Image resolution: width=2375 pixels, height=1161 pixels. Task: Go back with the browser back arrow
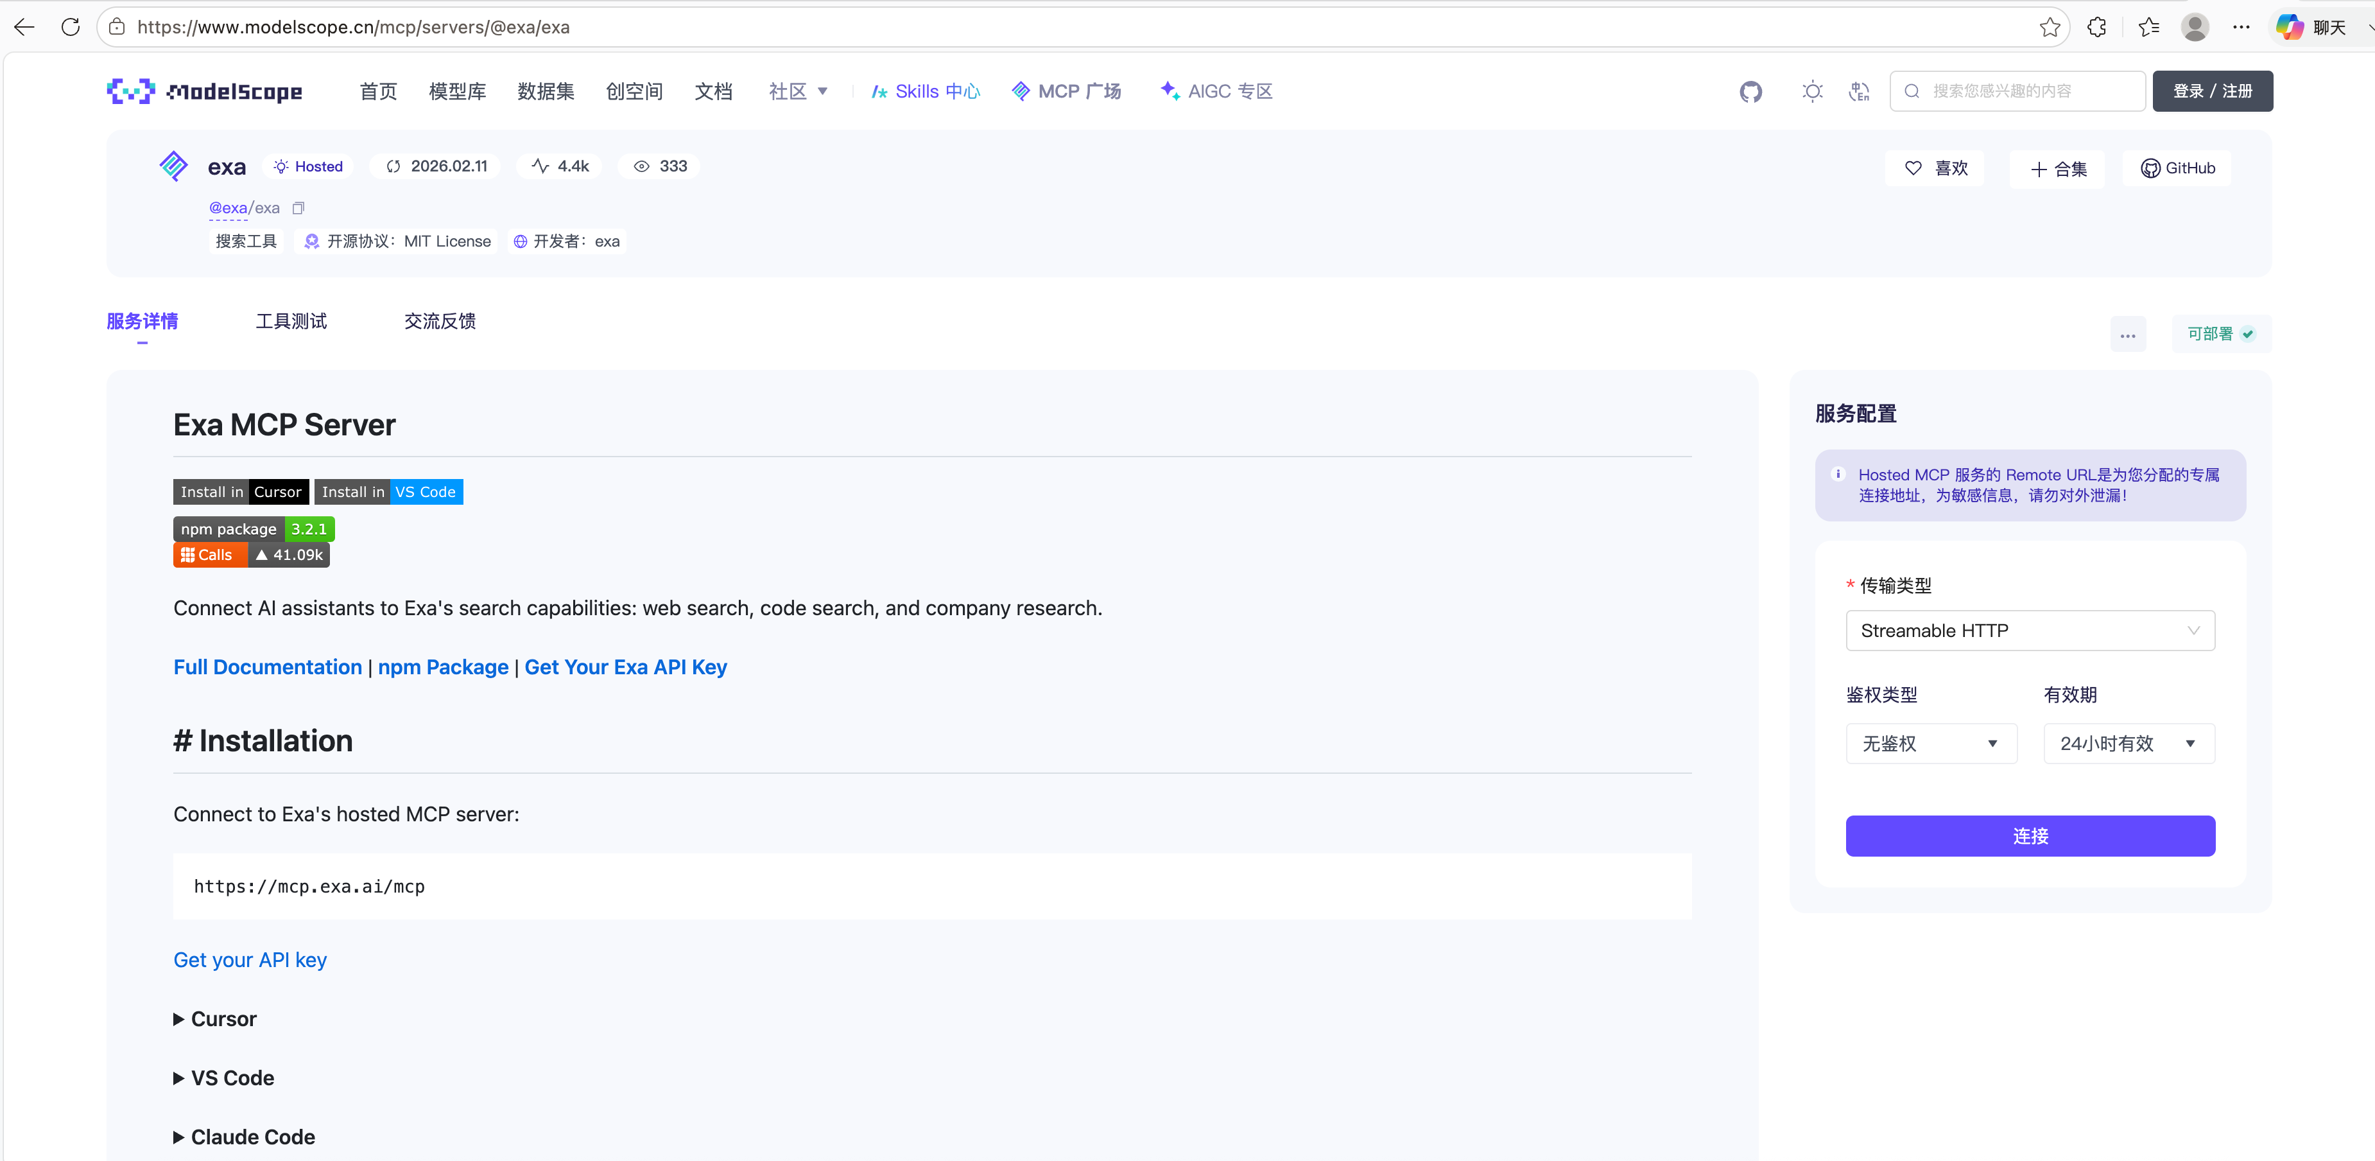[24, 27]
